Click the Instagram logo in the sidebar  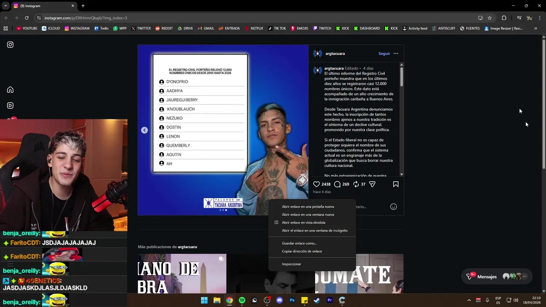(10, 44)
